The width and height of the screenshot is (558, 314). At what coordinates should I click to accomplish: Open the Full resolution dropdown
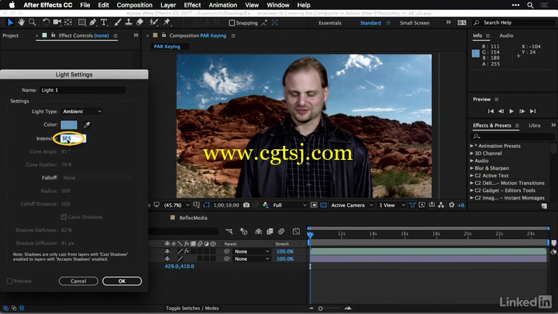289,205
